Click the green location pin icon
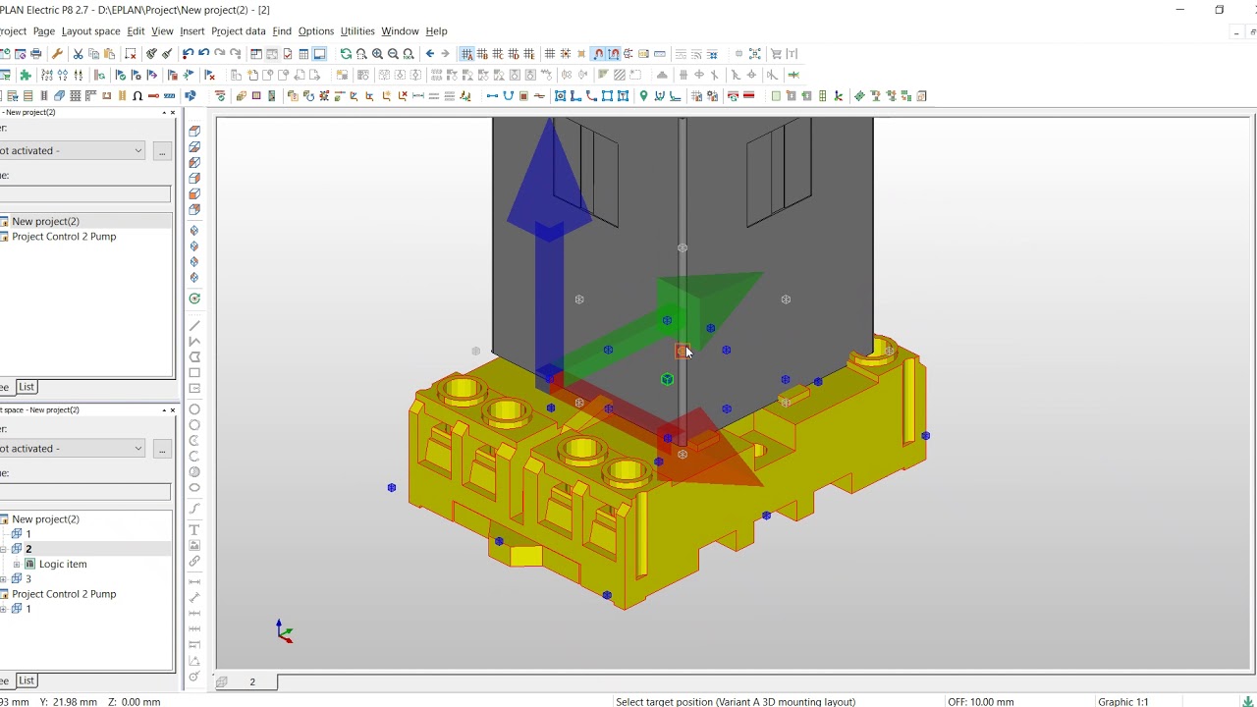The height and width of the screenshot is (707, 1257). click(643, 95)
